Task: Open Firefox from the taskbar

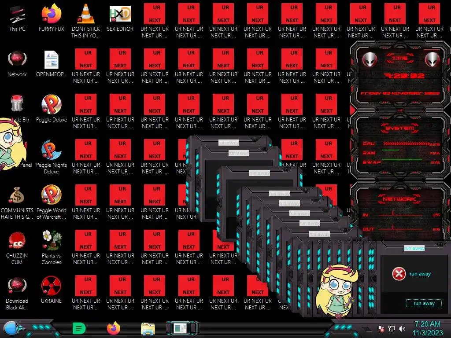Action: 114,328
